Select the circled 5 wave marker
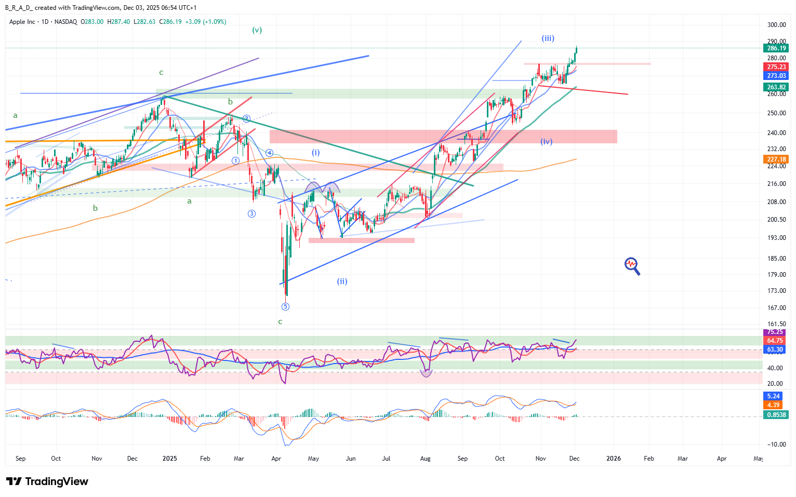This screenshot has width=796, height=497. [x=285, y=307]
